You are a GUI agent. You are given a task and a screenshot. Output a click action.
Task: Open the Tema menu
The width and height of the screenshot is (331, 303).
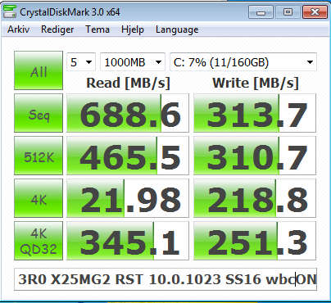point(97,29)
